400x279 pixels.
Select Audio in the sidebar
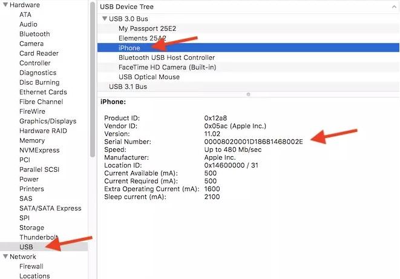(x=28, y=24)
